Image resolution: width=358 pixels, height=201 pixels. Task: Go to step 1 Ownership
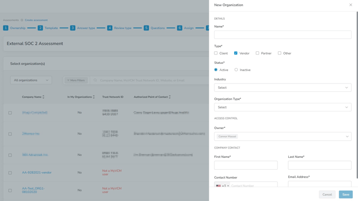pos(14,28)
